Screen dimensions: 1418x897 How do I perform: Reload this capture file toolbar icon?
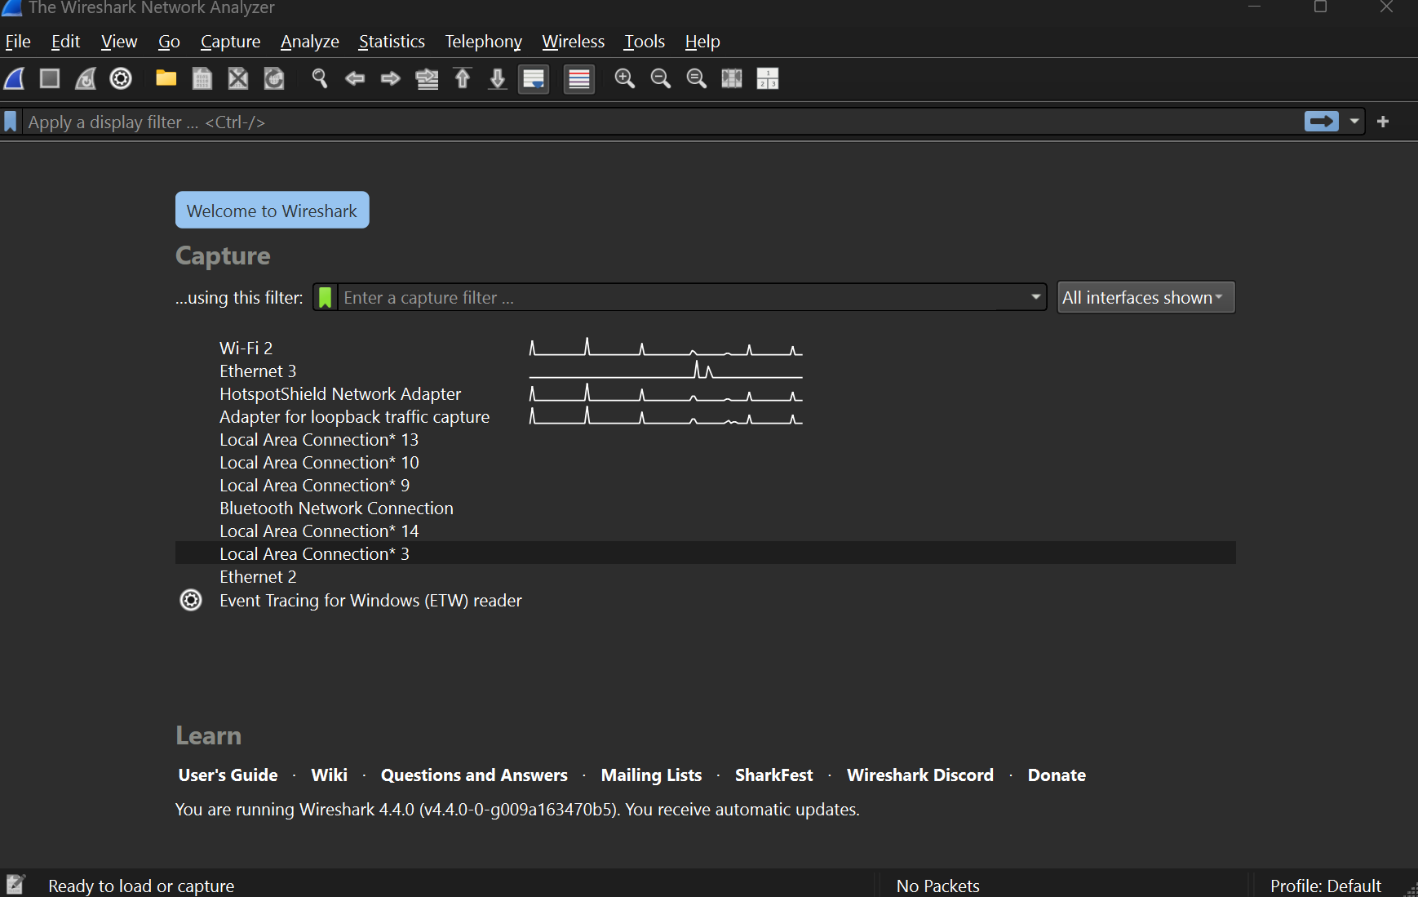(x=274, y=78)
